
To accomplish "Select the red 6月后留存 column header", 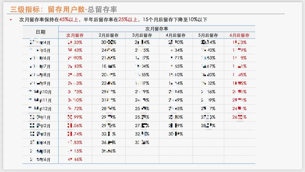I will pos(239,35).
